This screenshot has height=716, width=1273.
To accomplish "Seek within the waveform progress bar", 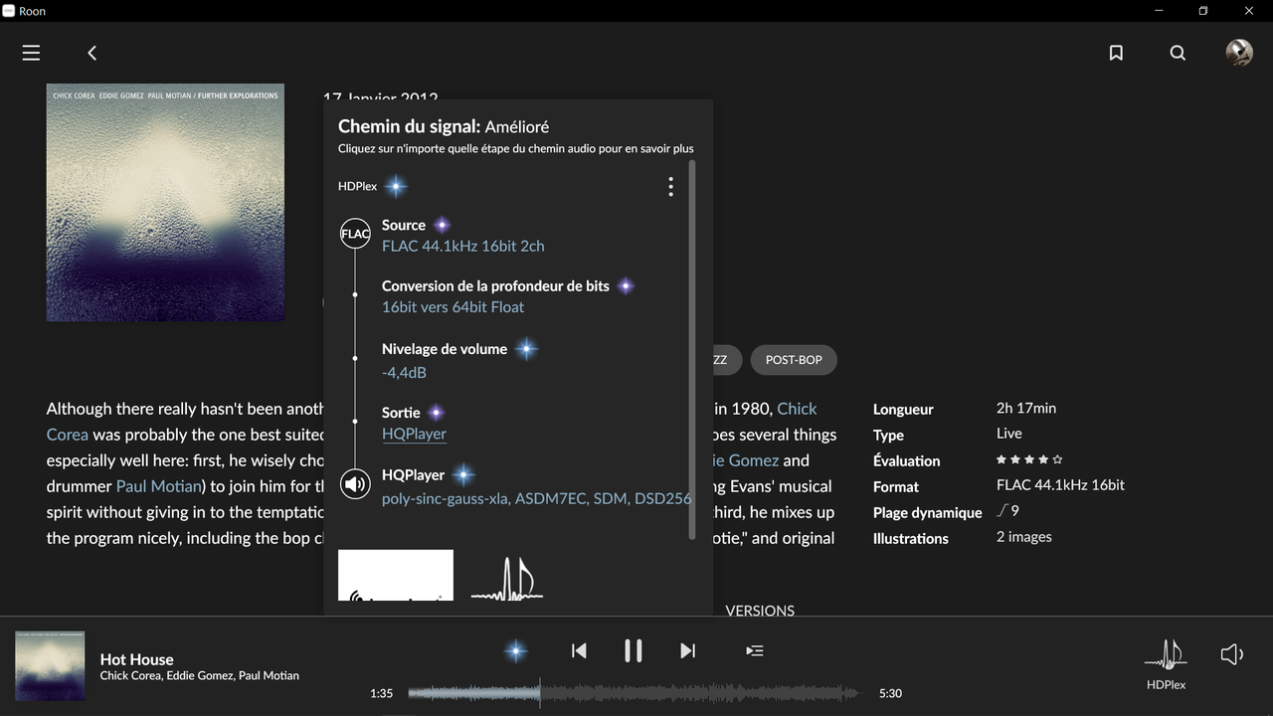I will tap(635, 693).
